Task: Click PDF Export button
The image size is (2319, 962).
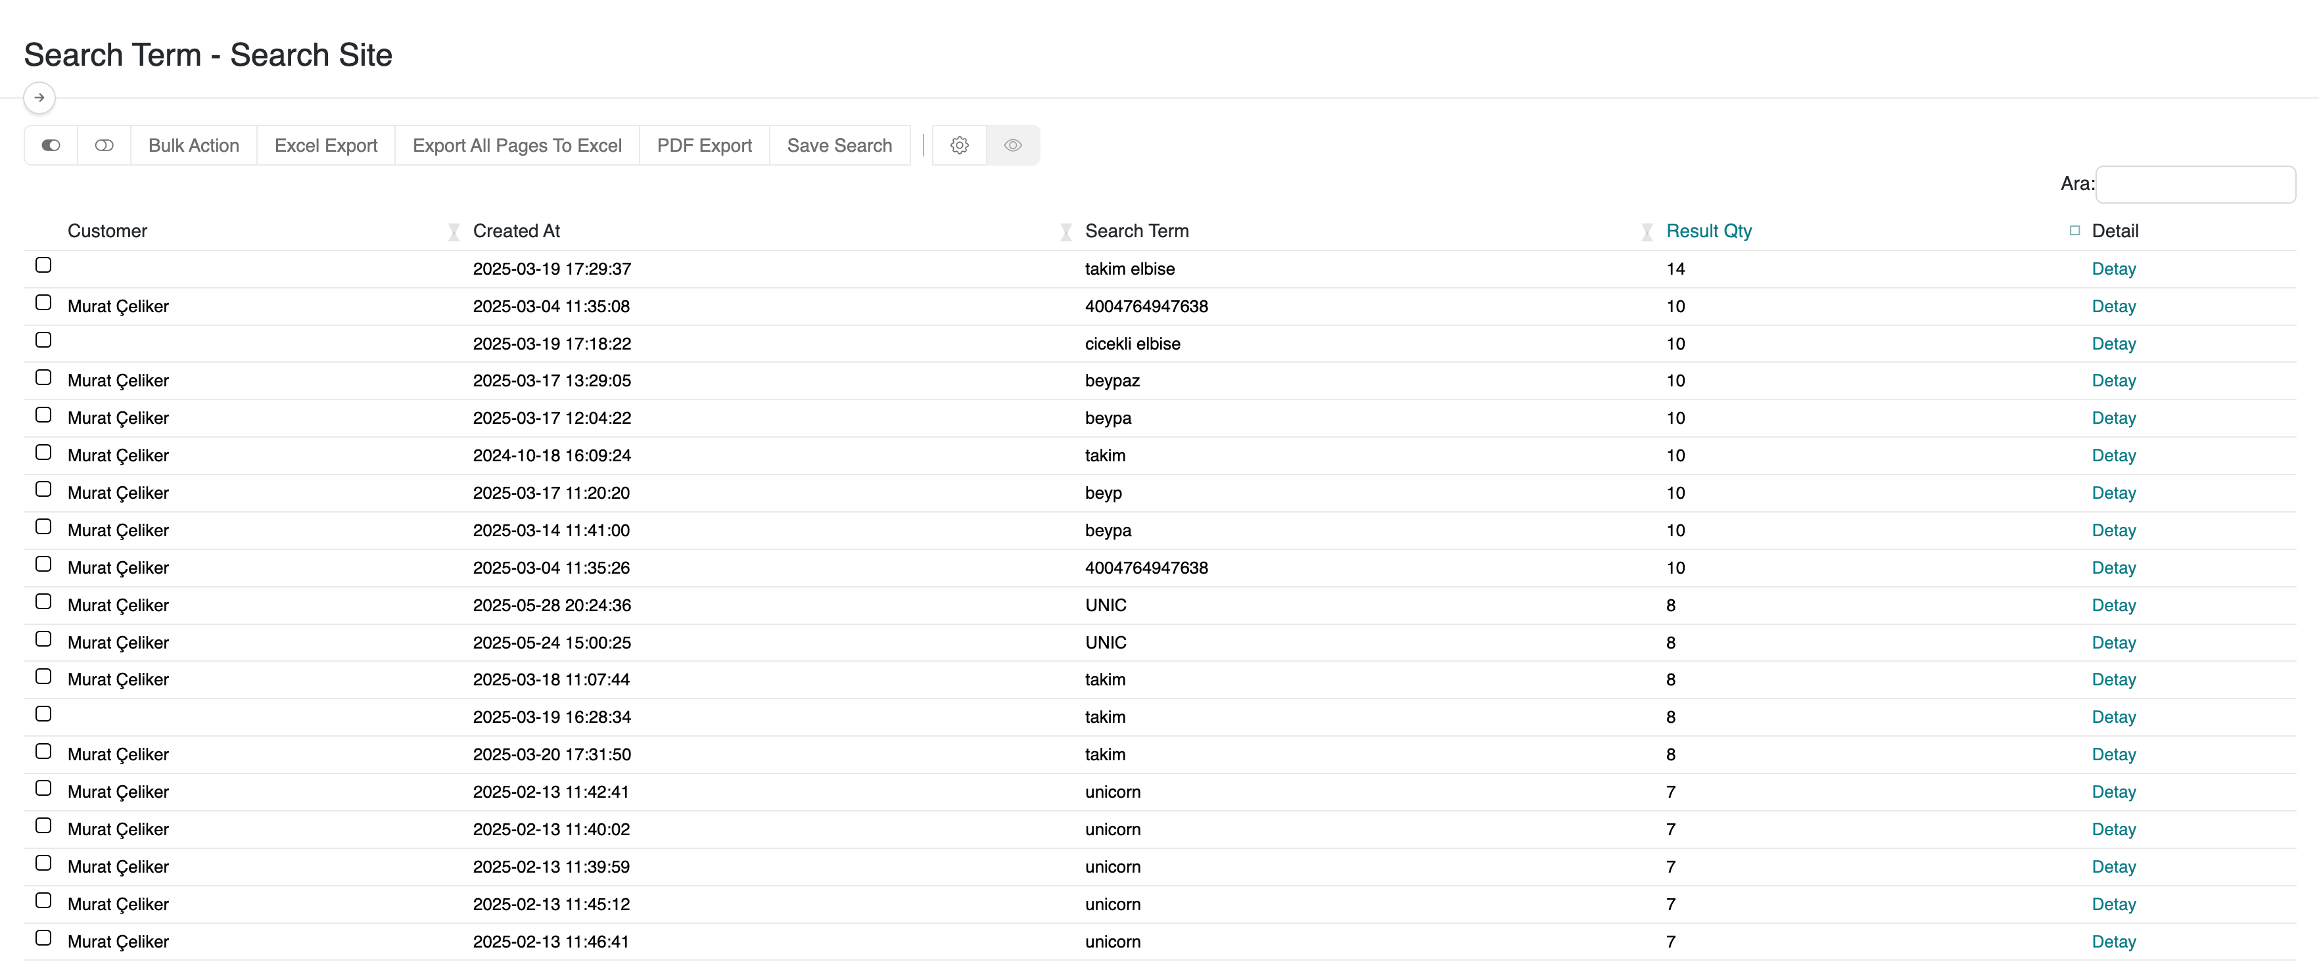Action: [704, 145]
